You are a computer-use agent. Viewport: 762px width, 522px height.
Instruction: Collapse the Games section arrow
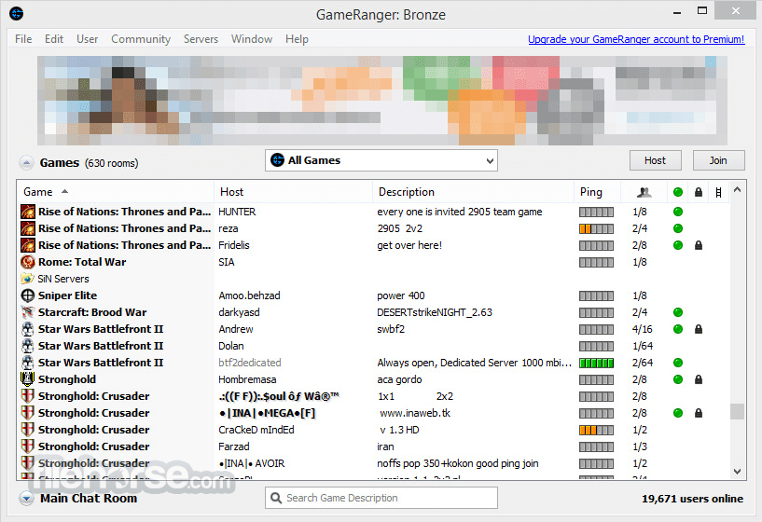click(x=26, y=163)
